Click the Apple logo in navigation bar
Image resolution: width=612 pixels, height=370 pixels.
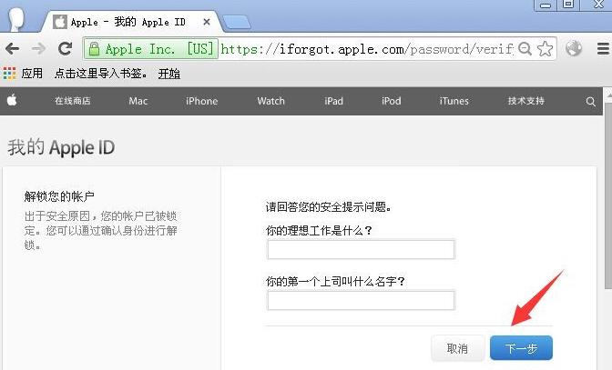[x=12, y=101]
